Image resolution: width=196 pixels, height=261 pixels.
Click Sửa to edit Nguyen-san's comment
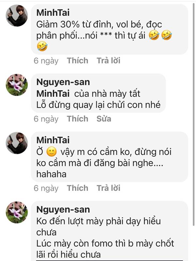click(104, 119)
